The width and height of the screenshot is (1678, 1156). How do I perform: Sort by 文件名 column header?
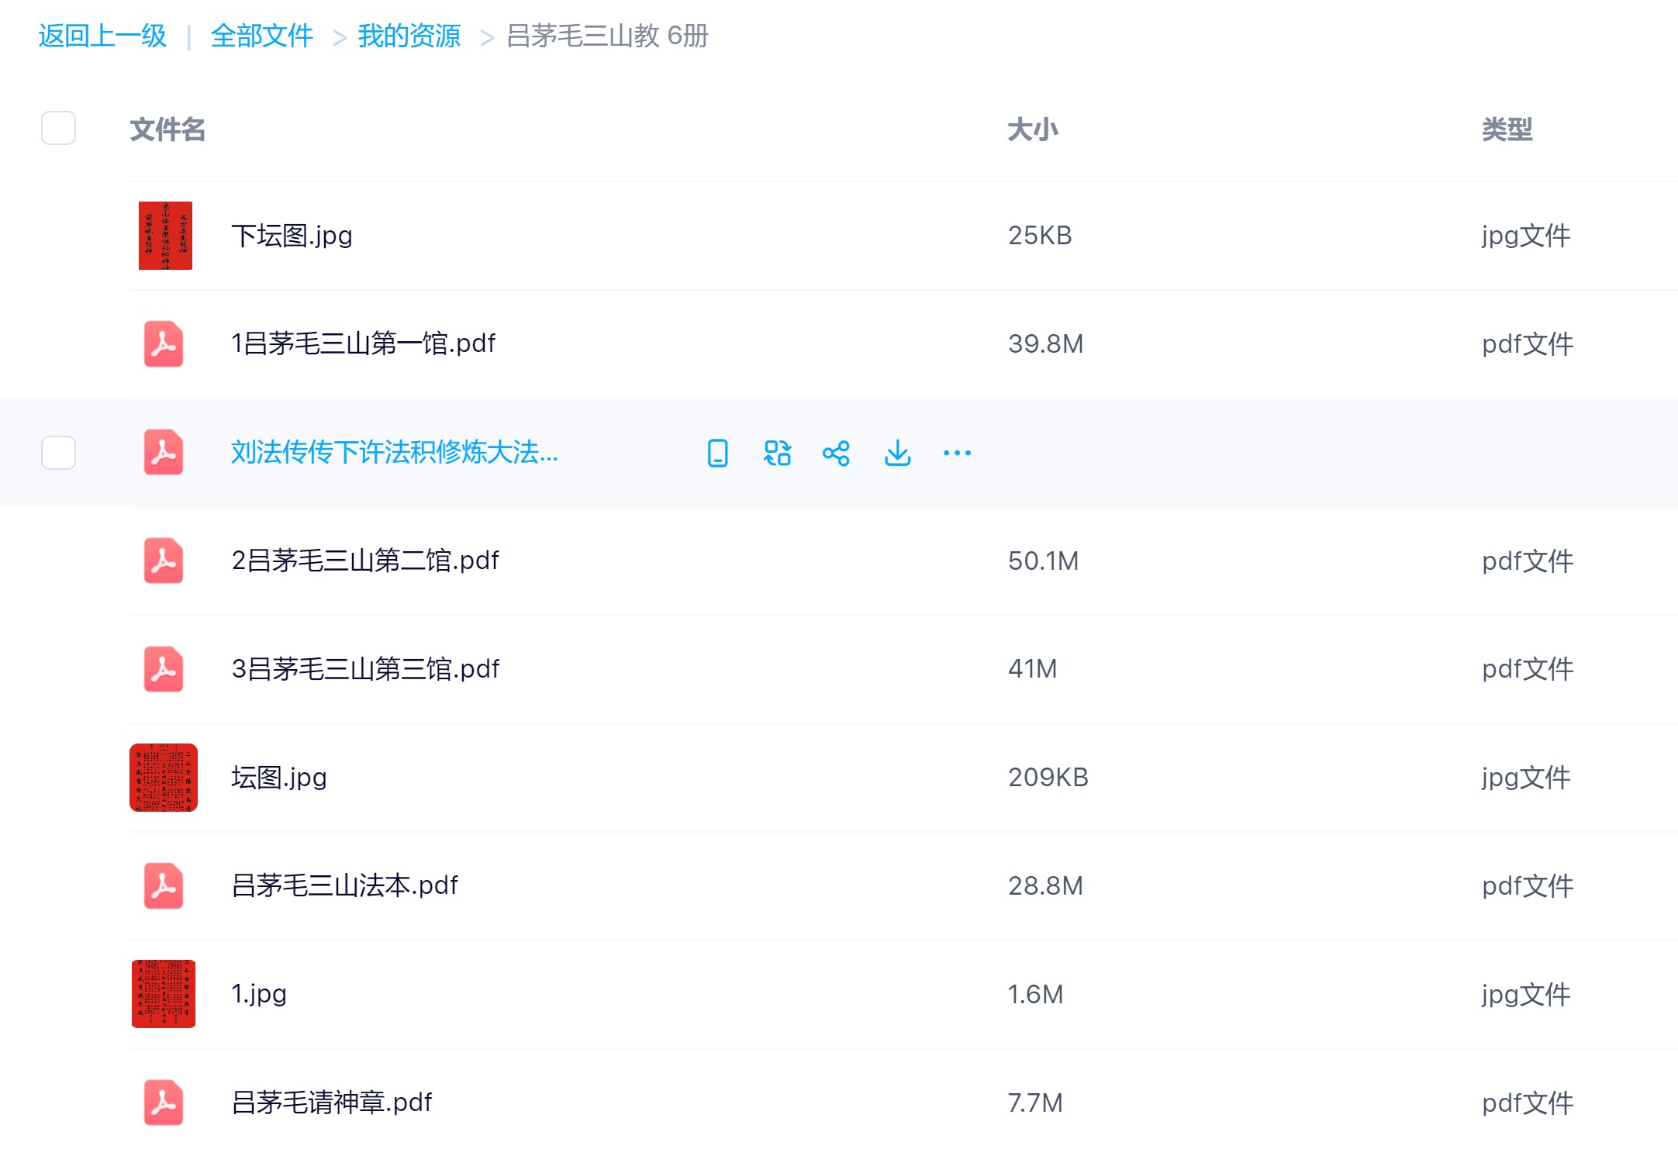pyautogui.click(x=167, y=129)
